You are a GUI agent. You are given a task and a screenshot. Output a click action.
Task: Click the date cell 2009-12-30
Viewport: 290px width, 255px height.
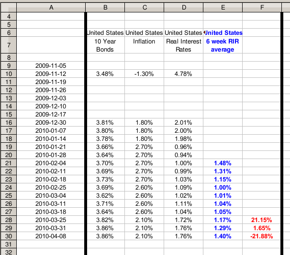tap(51, 123)
